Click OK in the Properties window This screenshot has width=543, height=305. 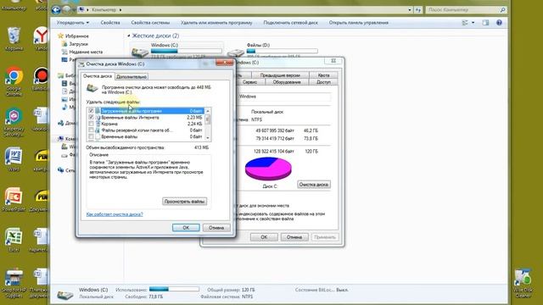pyautogui.click(x=264, y=237)
